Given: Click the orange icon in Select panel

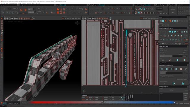Looking at the screenshot, I should pos(170,21).
